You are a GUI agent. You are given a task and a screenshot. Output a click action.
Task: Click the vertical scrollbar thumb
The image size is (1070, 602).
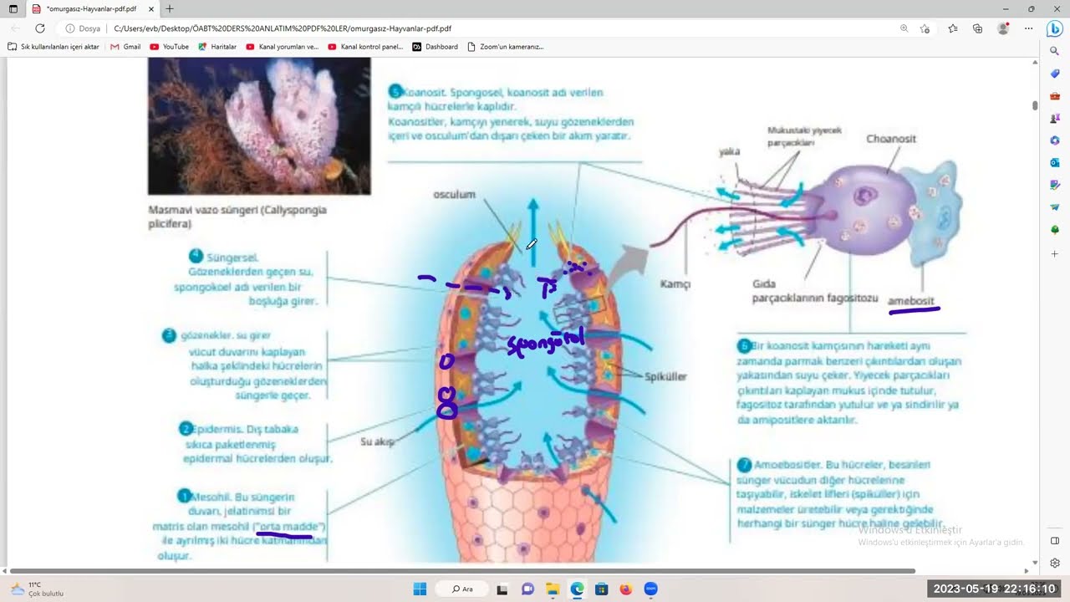click(1035, 105)
